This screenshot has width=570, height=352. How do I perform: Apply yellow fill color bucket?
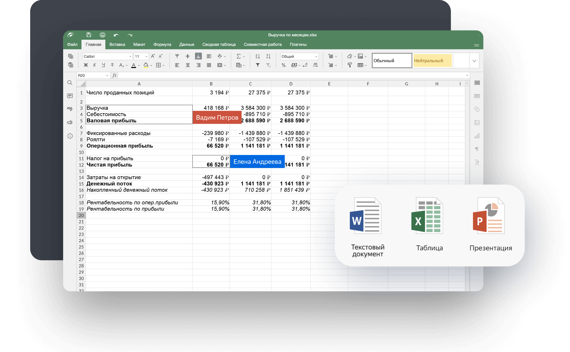click(146, 65)
